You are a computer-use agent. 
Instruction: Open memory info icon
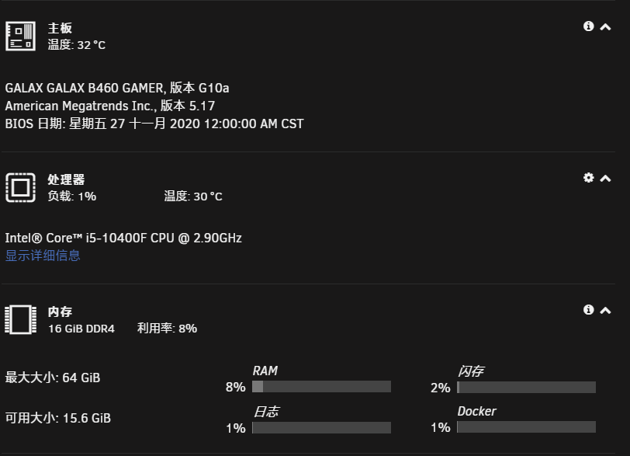coord(589,310)
